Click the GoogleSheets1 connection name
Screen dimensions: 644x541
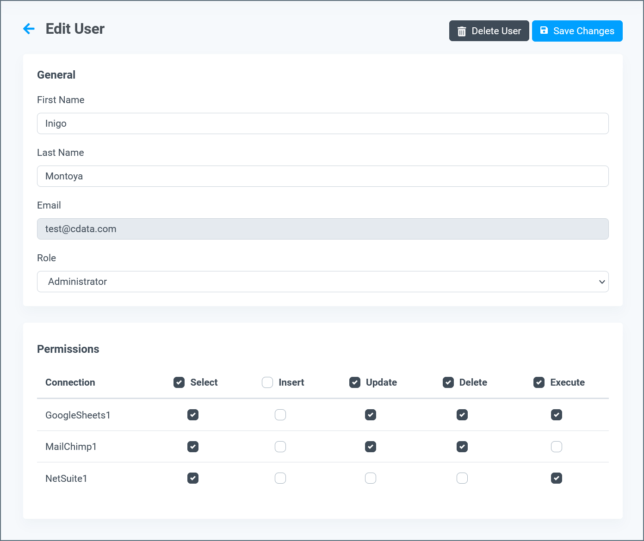tap(78, 415)
